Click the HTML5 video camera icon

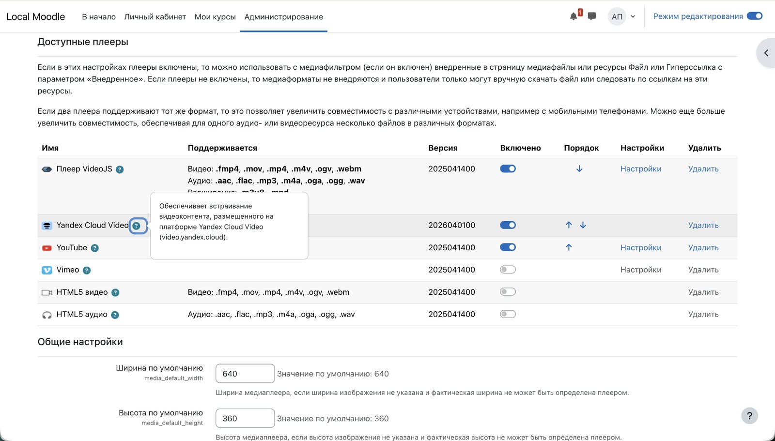[47, 292]
